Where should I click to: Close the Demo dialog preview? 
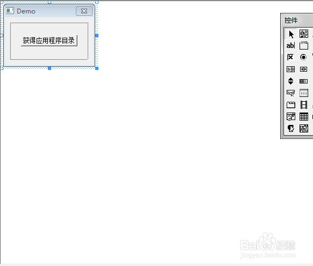coord(84,11)
